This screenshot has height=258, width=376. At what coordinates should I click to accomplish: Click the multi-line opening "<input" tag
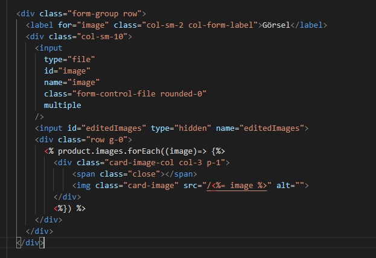pyautogui.click(x=49, y=48)
